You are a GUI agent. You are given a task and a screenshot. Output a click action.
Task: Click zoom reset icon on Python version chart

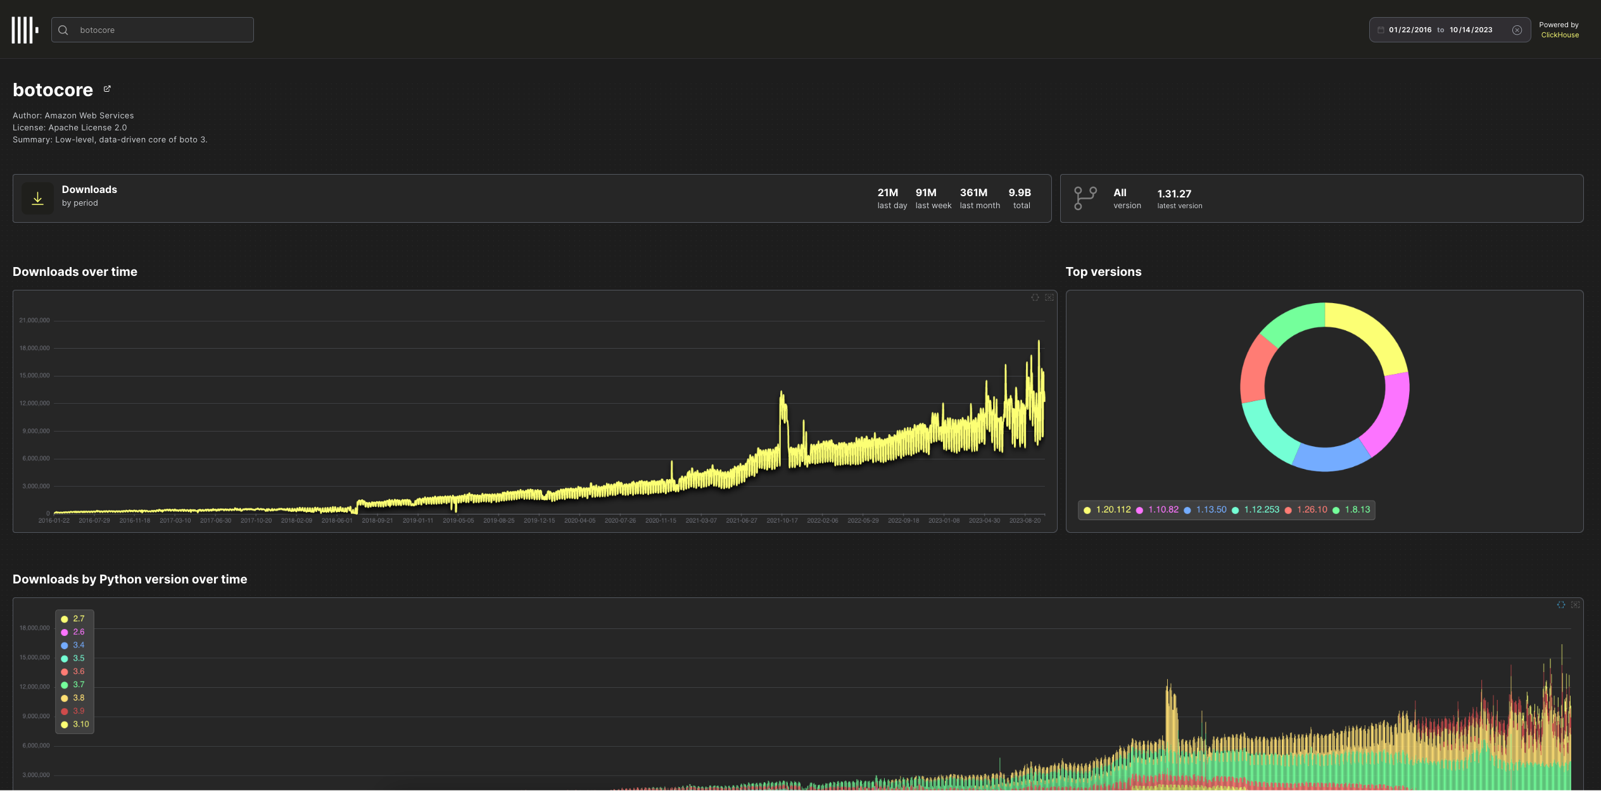point(1575,605)
